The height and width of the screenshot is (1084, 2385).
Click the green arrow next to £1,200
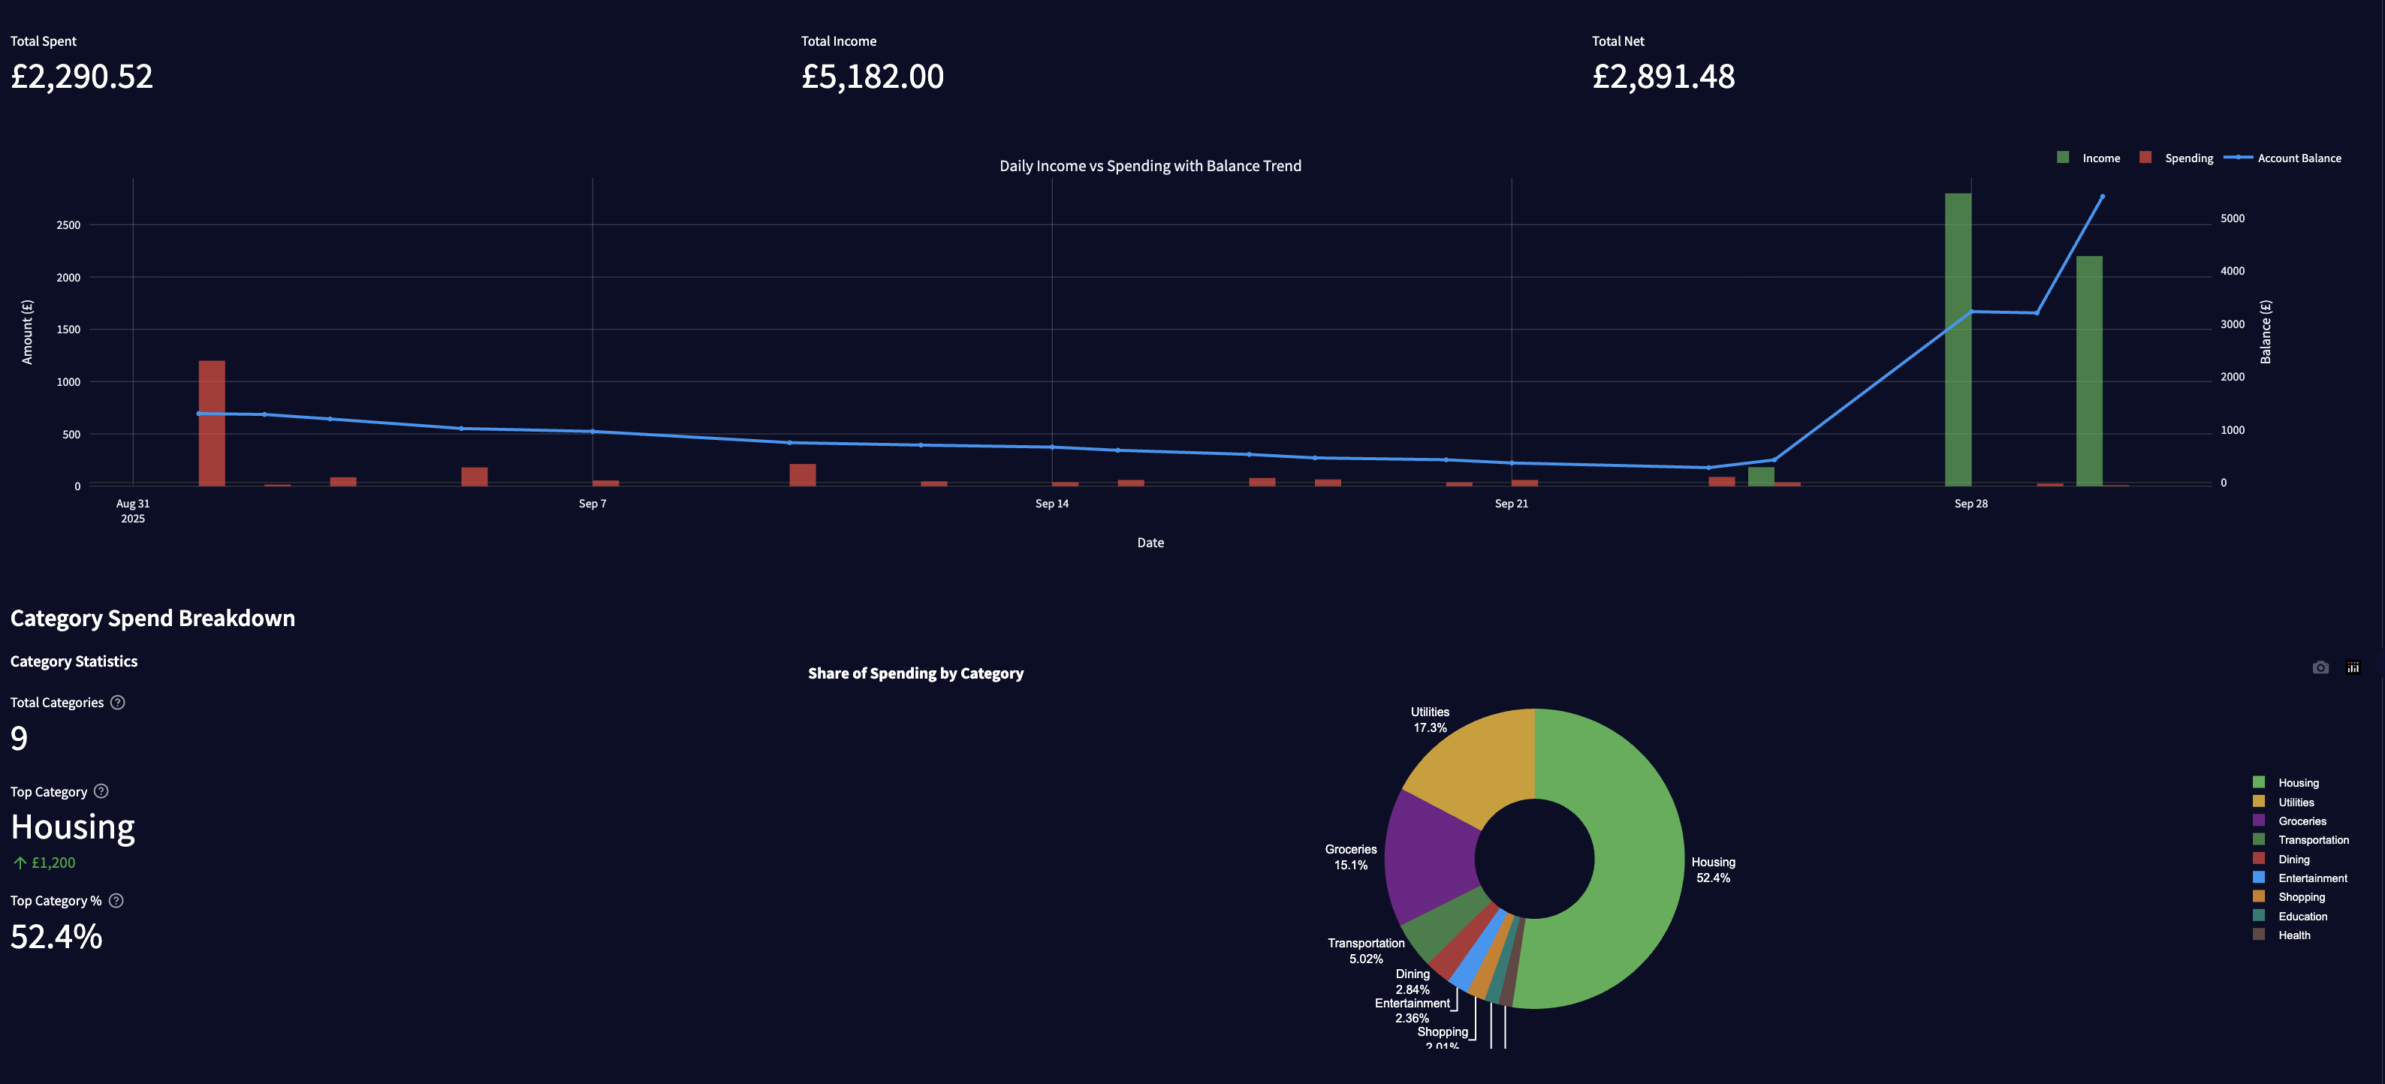19,862
